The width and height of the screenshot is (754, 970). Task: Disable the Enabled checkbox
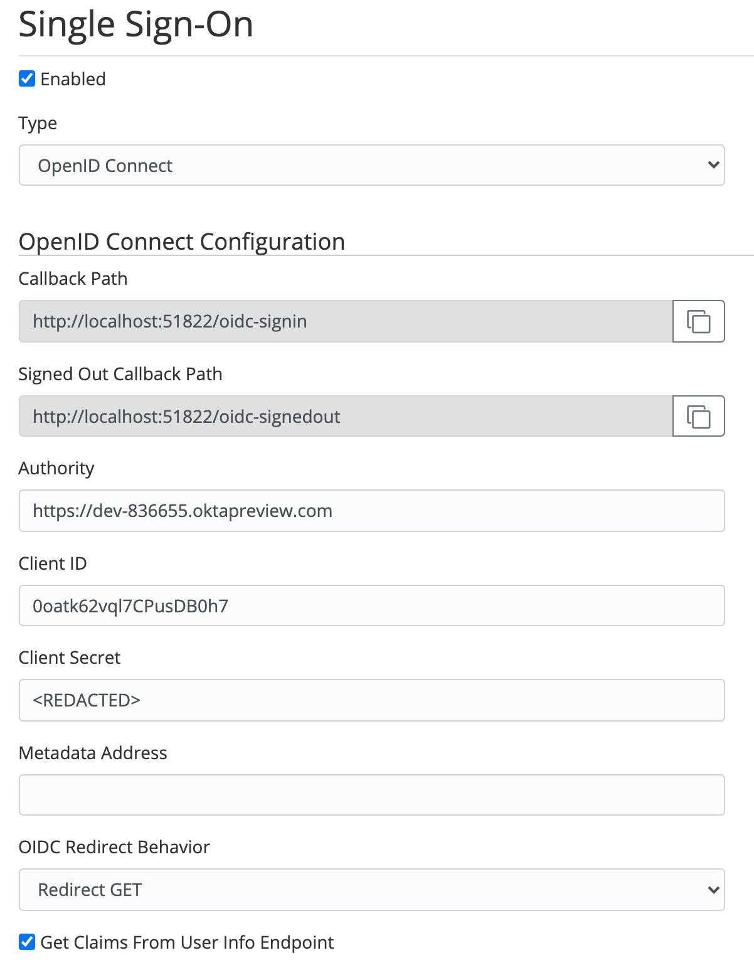tap(27, 79)
